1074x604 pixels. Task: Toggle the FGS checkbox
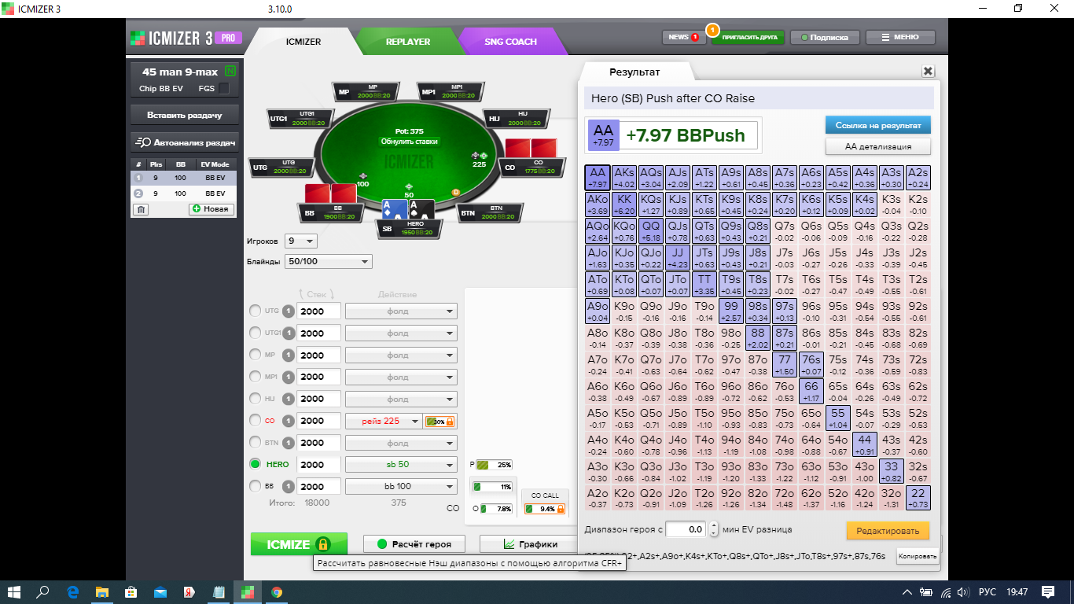coord(224,88)
